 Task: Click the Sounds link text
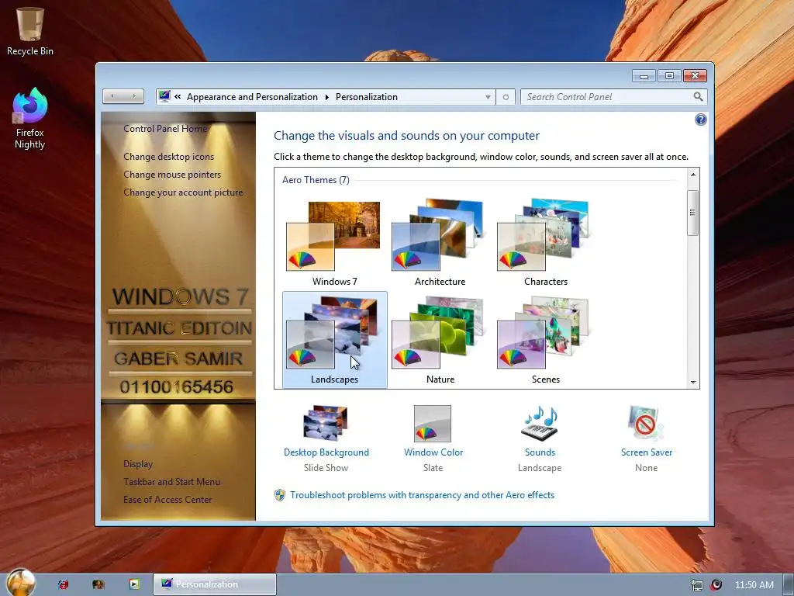click(540, 452)
